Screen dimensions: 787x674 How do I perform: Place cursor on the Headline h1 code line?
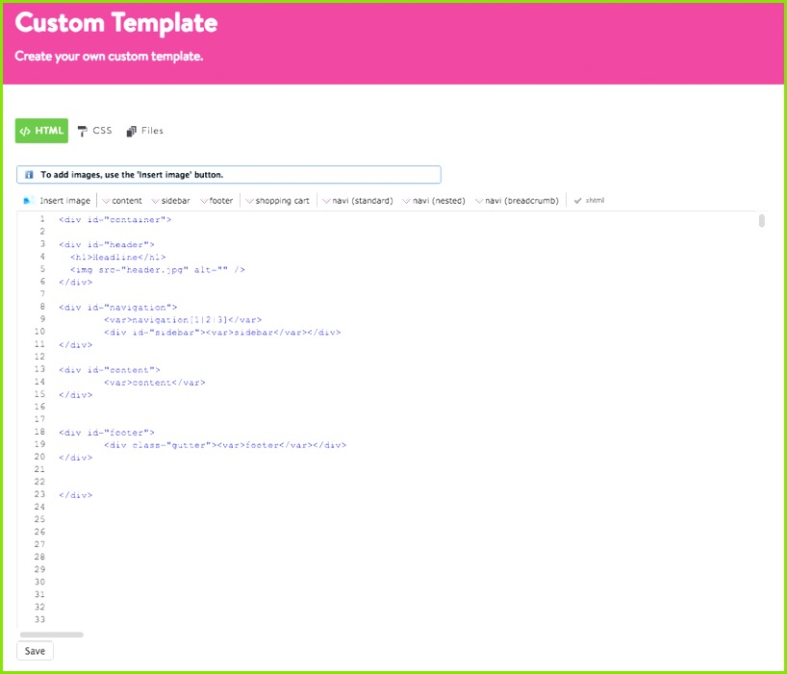point(117,257)
